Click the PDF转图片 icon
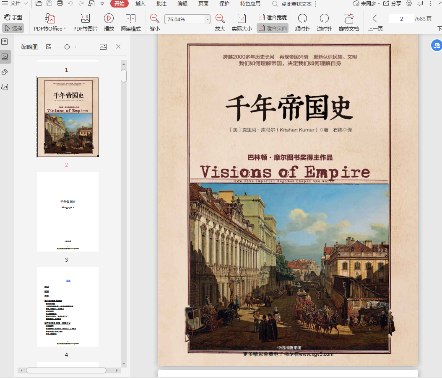The width and height of the screenshot is (442, 378). click(x=85, y=18)
